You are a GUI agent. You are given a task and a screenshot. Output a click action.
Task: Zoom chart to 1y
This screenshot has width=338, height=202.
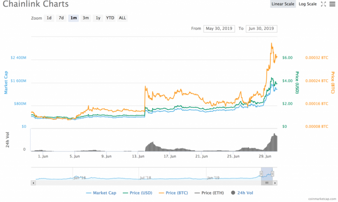pyautogui.click(x=98, y=18)
